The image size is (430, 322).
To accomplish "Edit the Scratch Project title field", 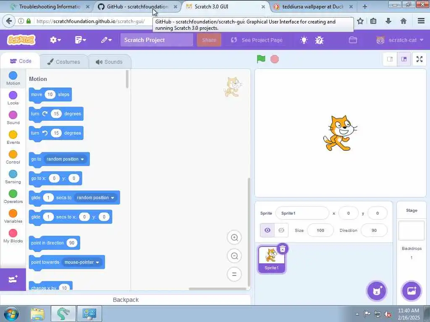I will 157,40.
